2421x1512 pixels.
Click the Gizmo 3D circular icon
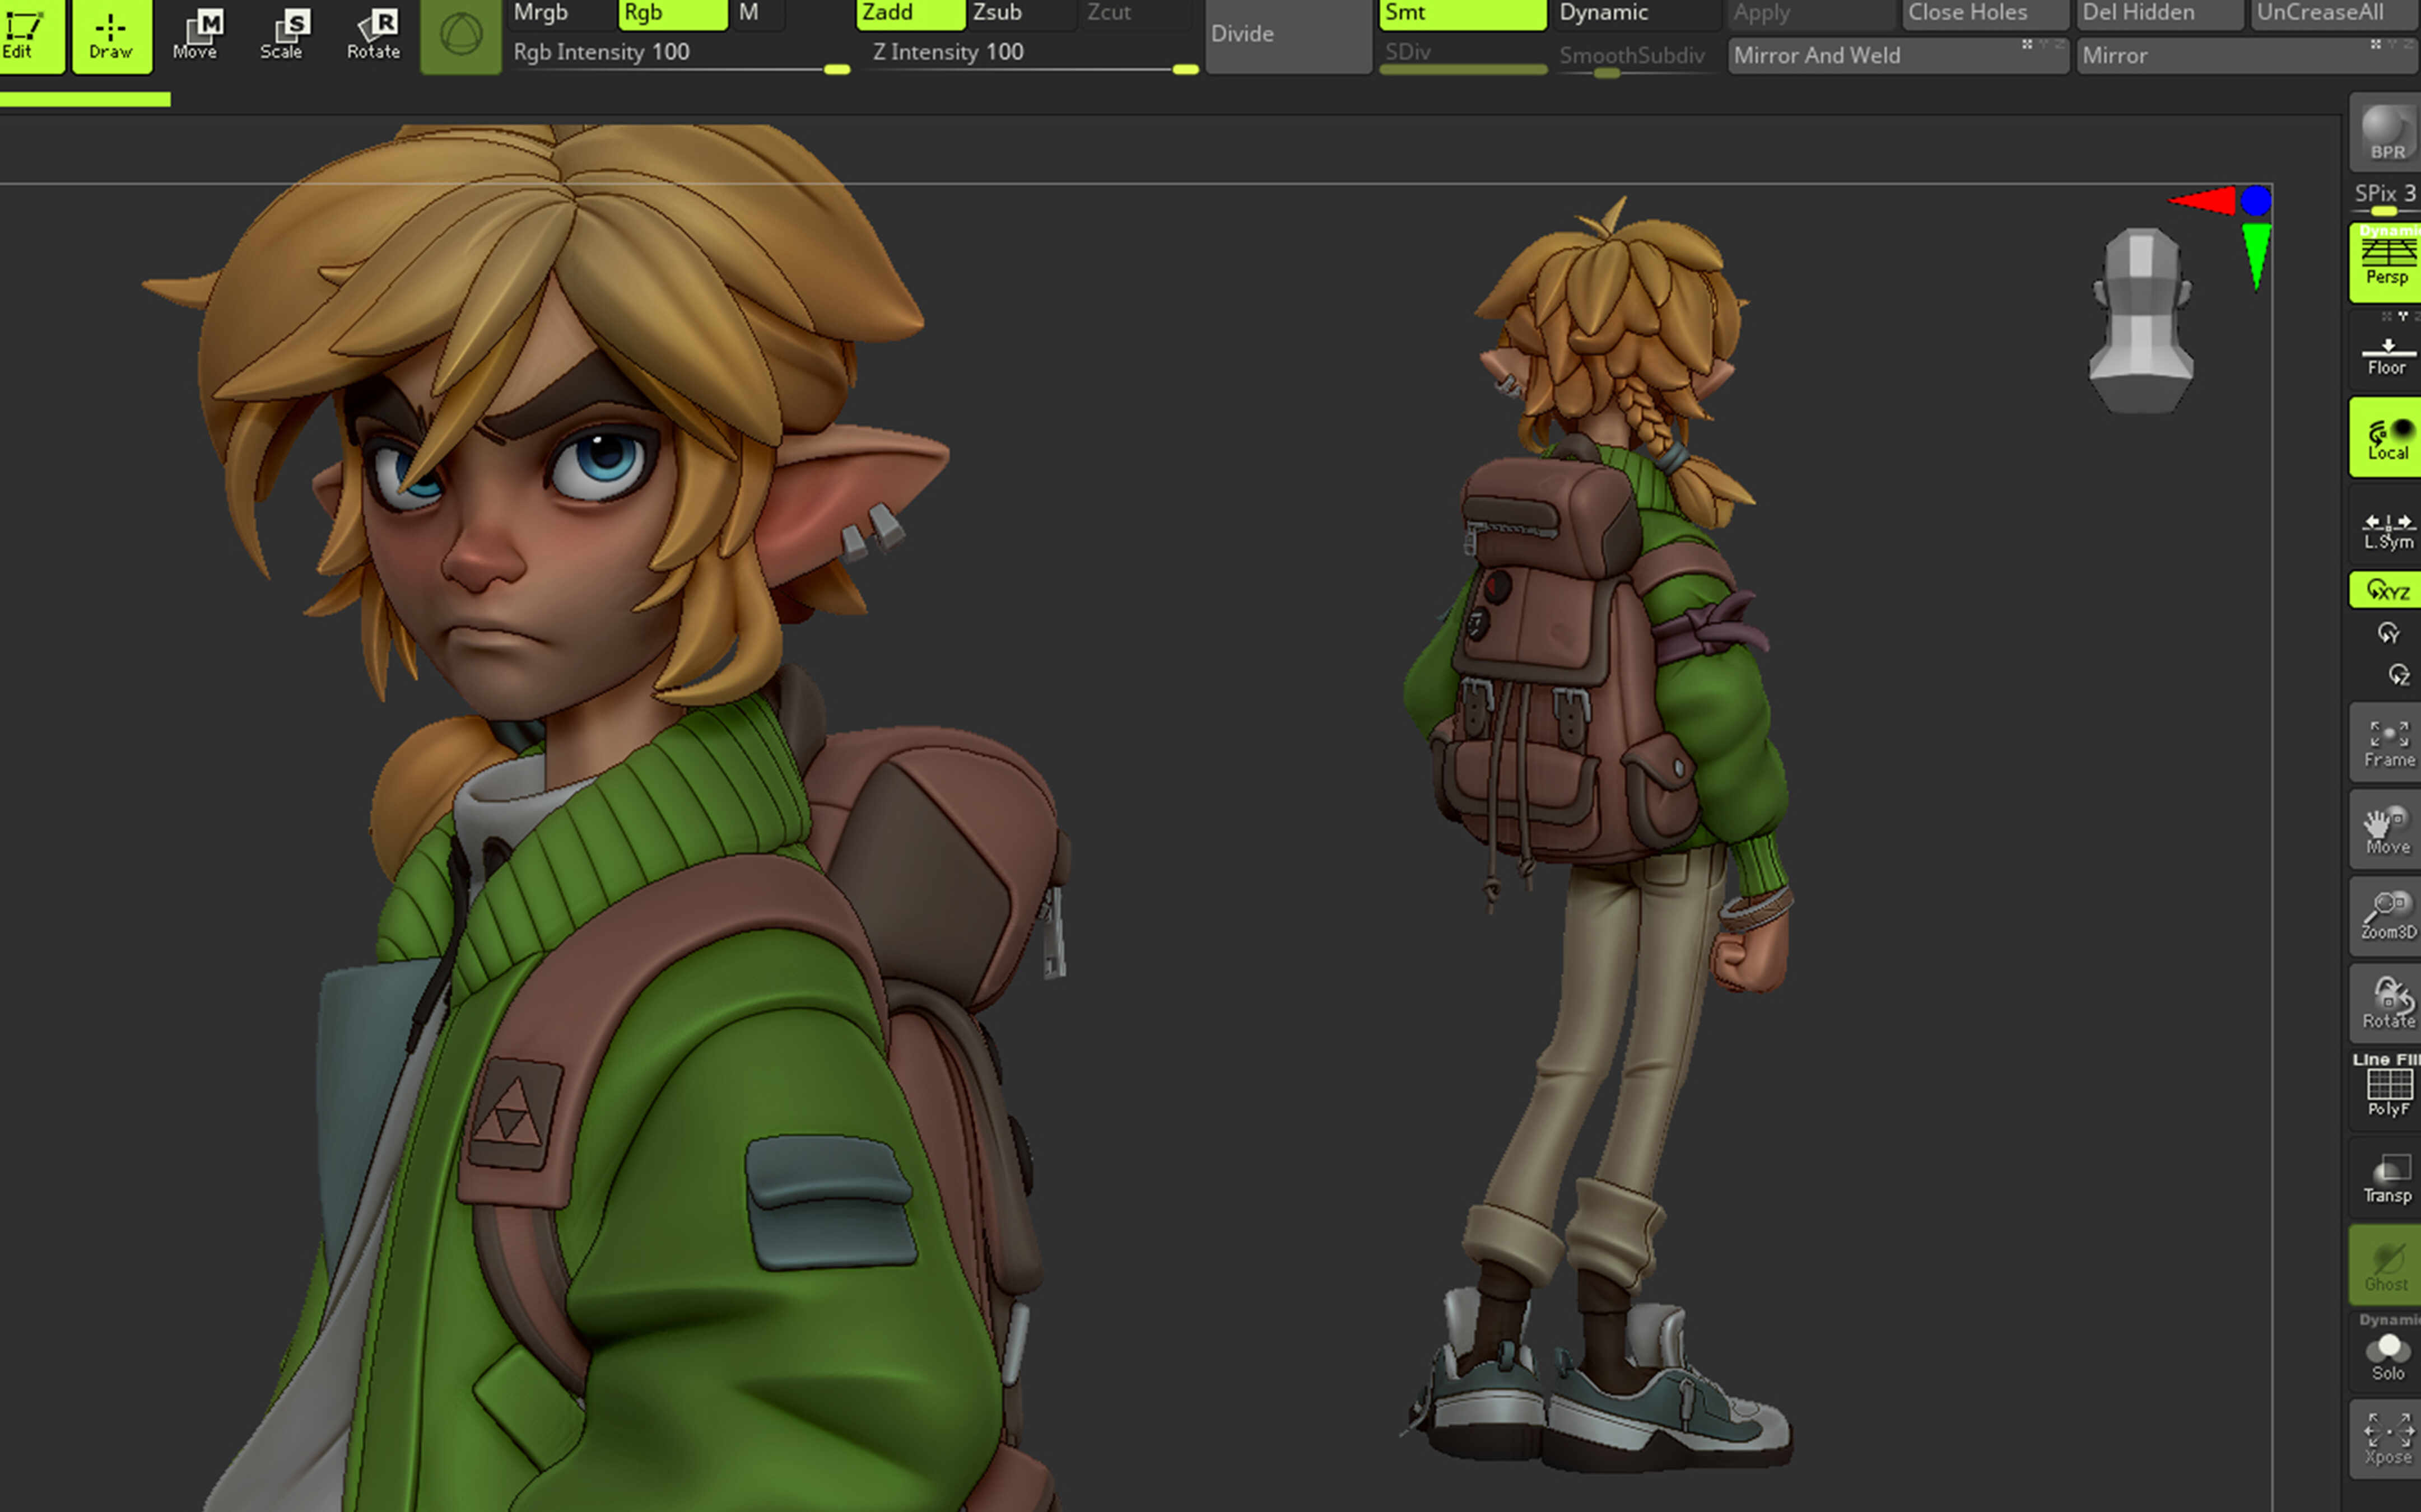coord(460,36)
